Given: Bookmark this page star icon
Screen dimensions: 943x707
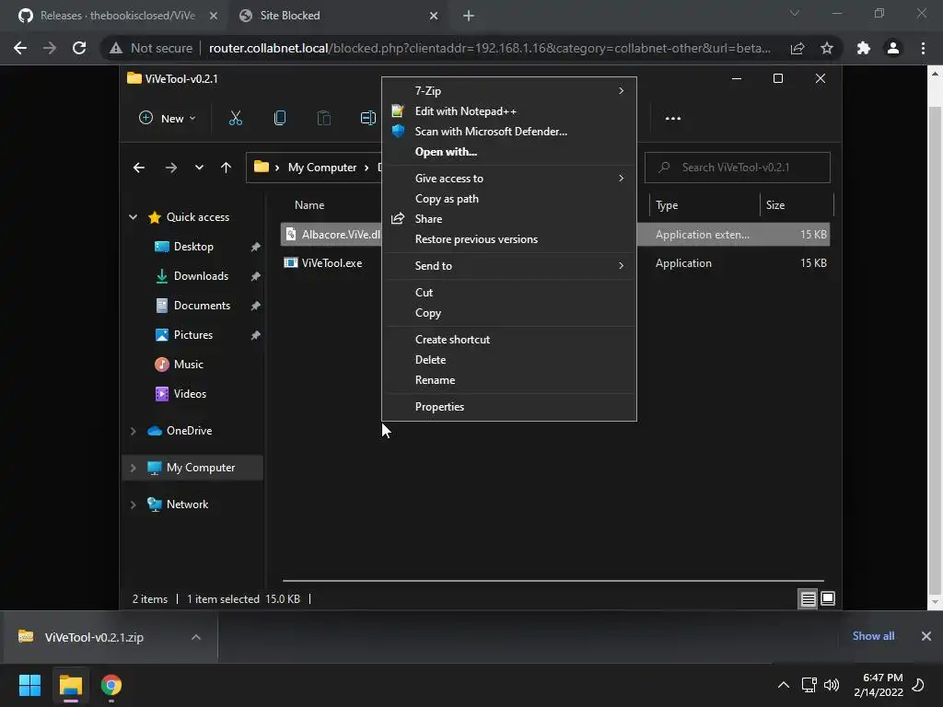Looking at the screenshot, I should (827, 48).
